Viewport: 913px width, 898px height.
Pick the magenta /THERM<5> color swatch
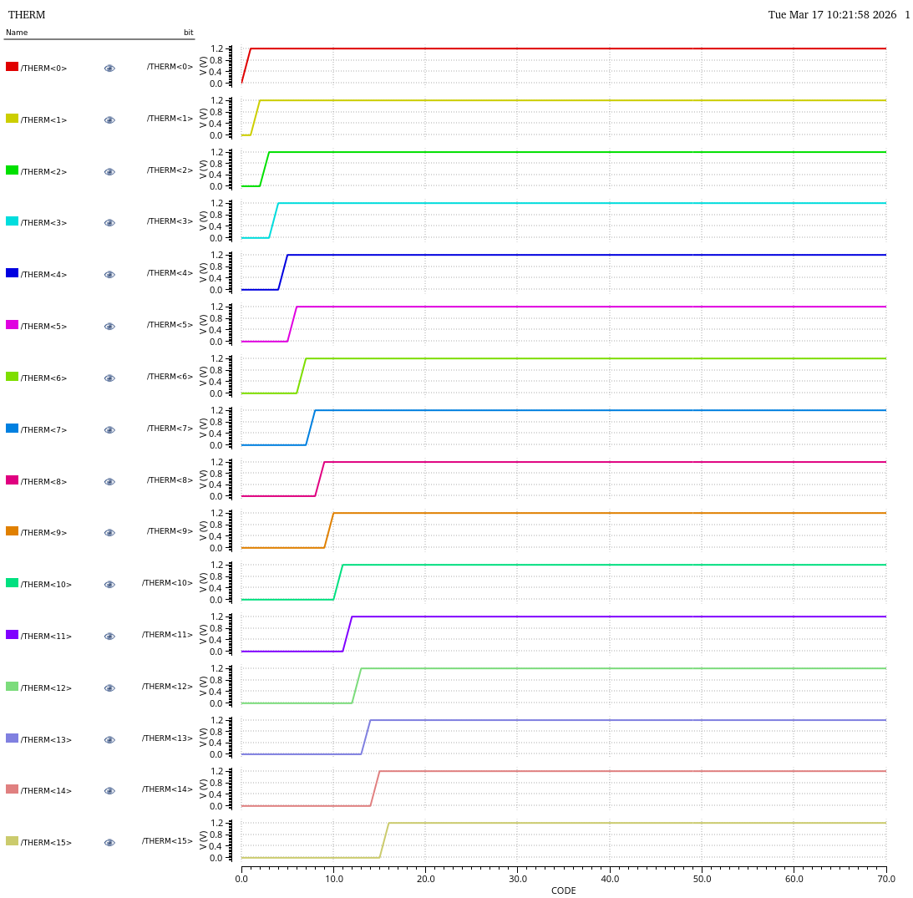click(12, 325)
